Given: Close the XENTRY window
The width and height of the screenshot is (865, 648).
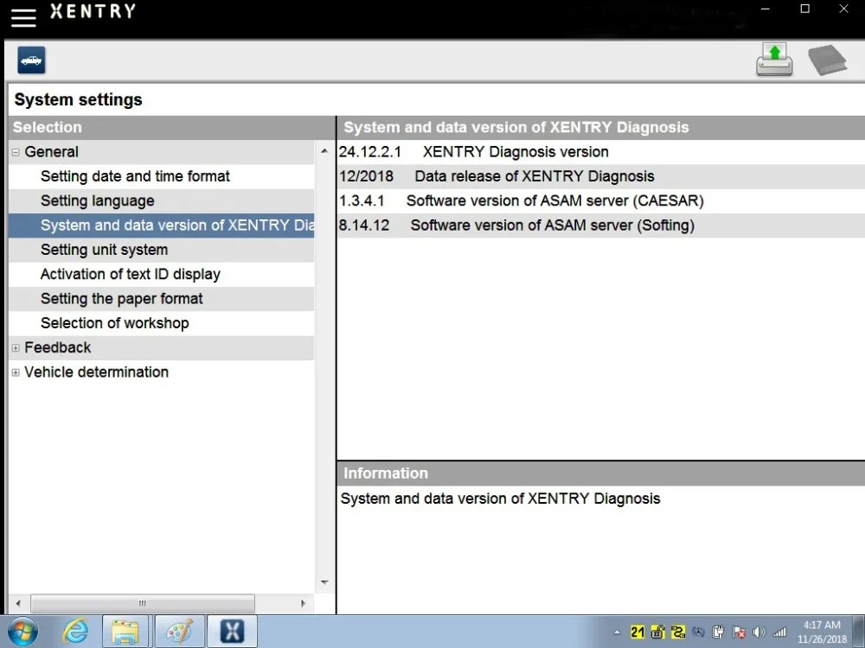Looking at the screenshot, I should point(844,9).
